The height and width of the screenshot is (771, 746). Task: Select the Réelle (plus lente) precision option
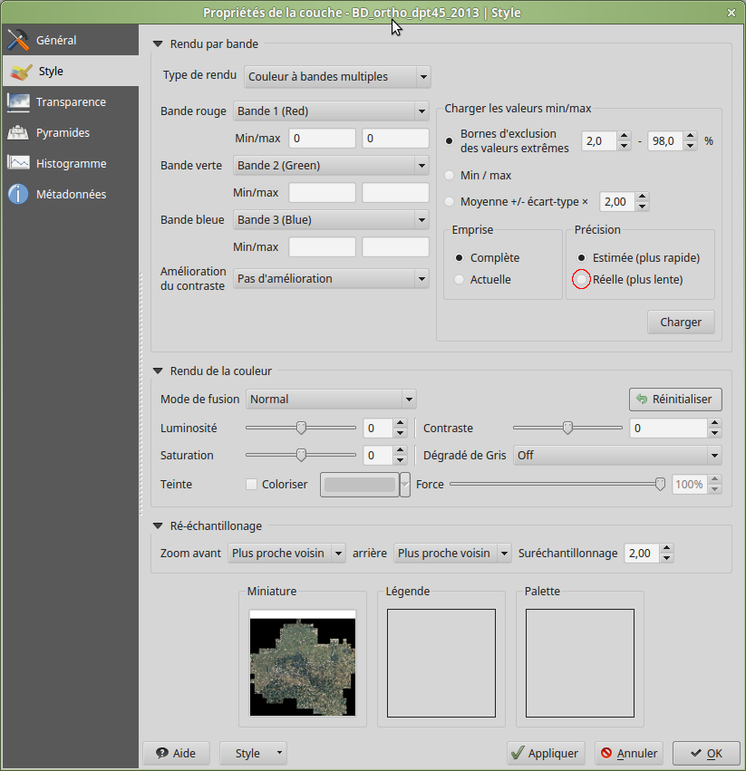click(582, 280)
